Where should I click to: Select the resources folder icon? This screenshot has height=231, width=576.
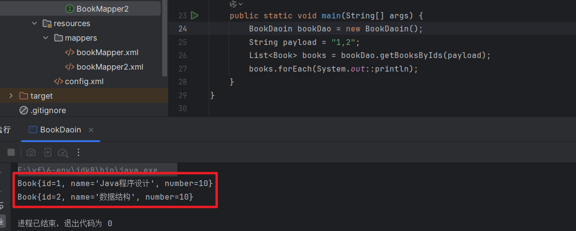point(47,24)
